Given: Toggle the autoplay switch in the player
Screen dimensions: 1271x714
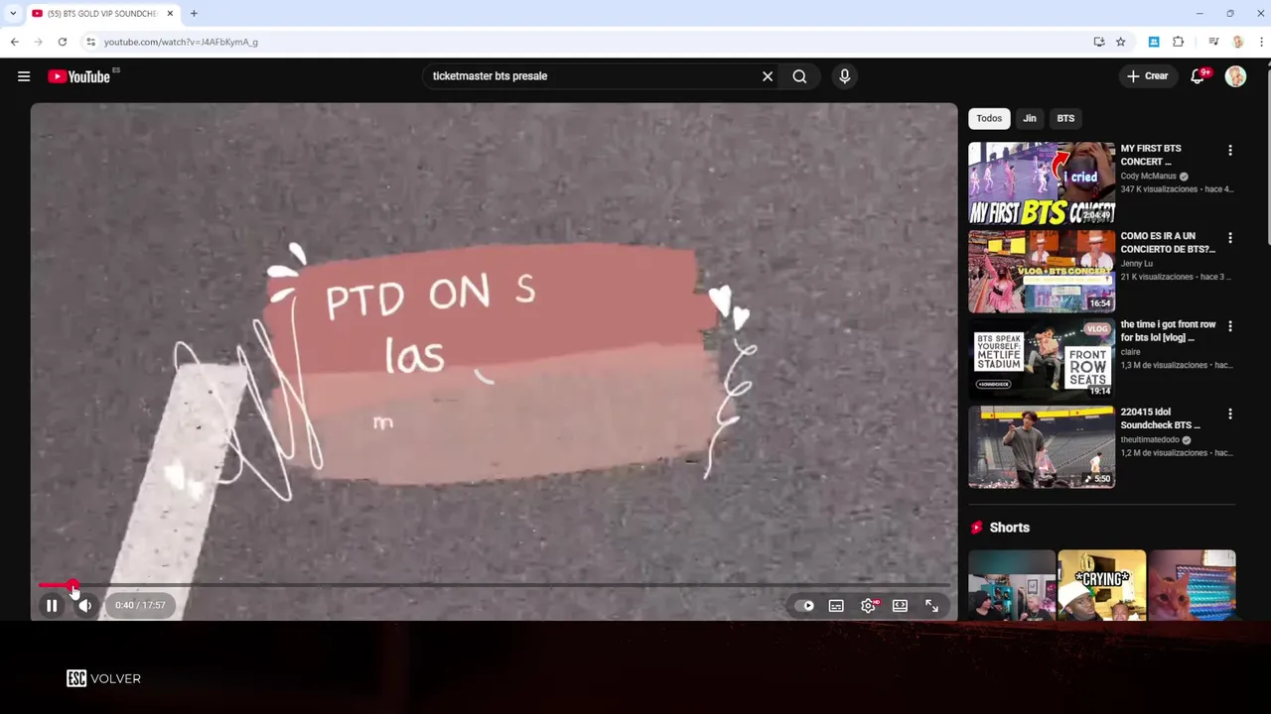Looking at the screenshot, I should pyautogui.click(x=805, y=606).
